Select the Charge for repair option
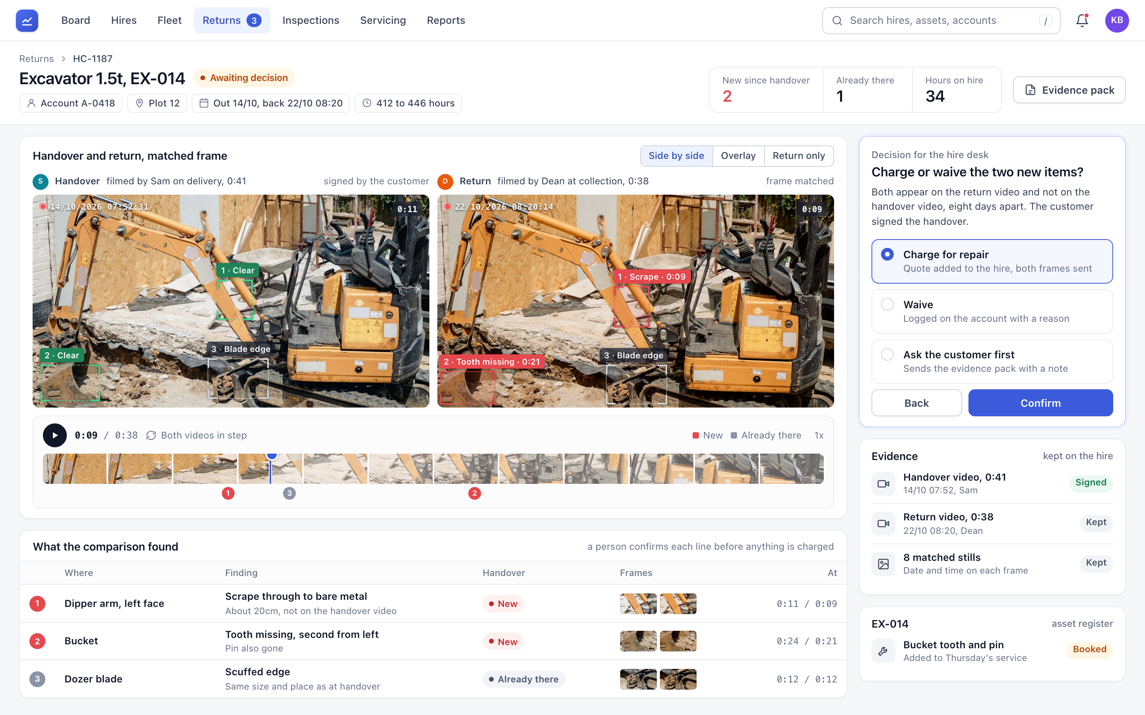The width and height of the screenshot is (1145, 715). (x=992, y=261)
